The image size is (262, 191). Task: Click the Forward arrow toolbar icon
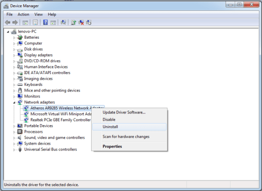click(15, 22)
